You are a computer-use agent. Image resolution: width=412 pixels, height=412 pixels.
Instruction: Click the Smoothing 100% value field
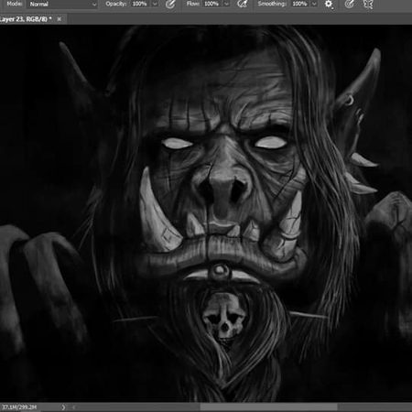(299, 4)
